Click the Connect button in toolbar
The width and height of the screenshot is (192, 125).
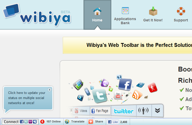click(20, 122)
